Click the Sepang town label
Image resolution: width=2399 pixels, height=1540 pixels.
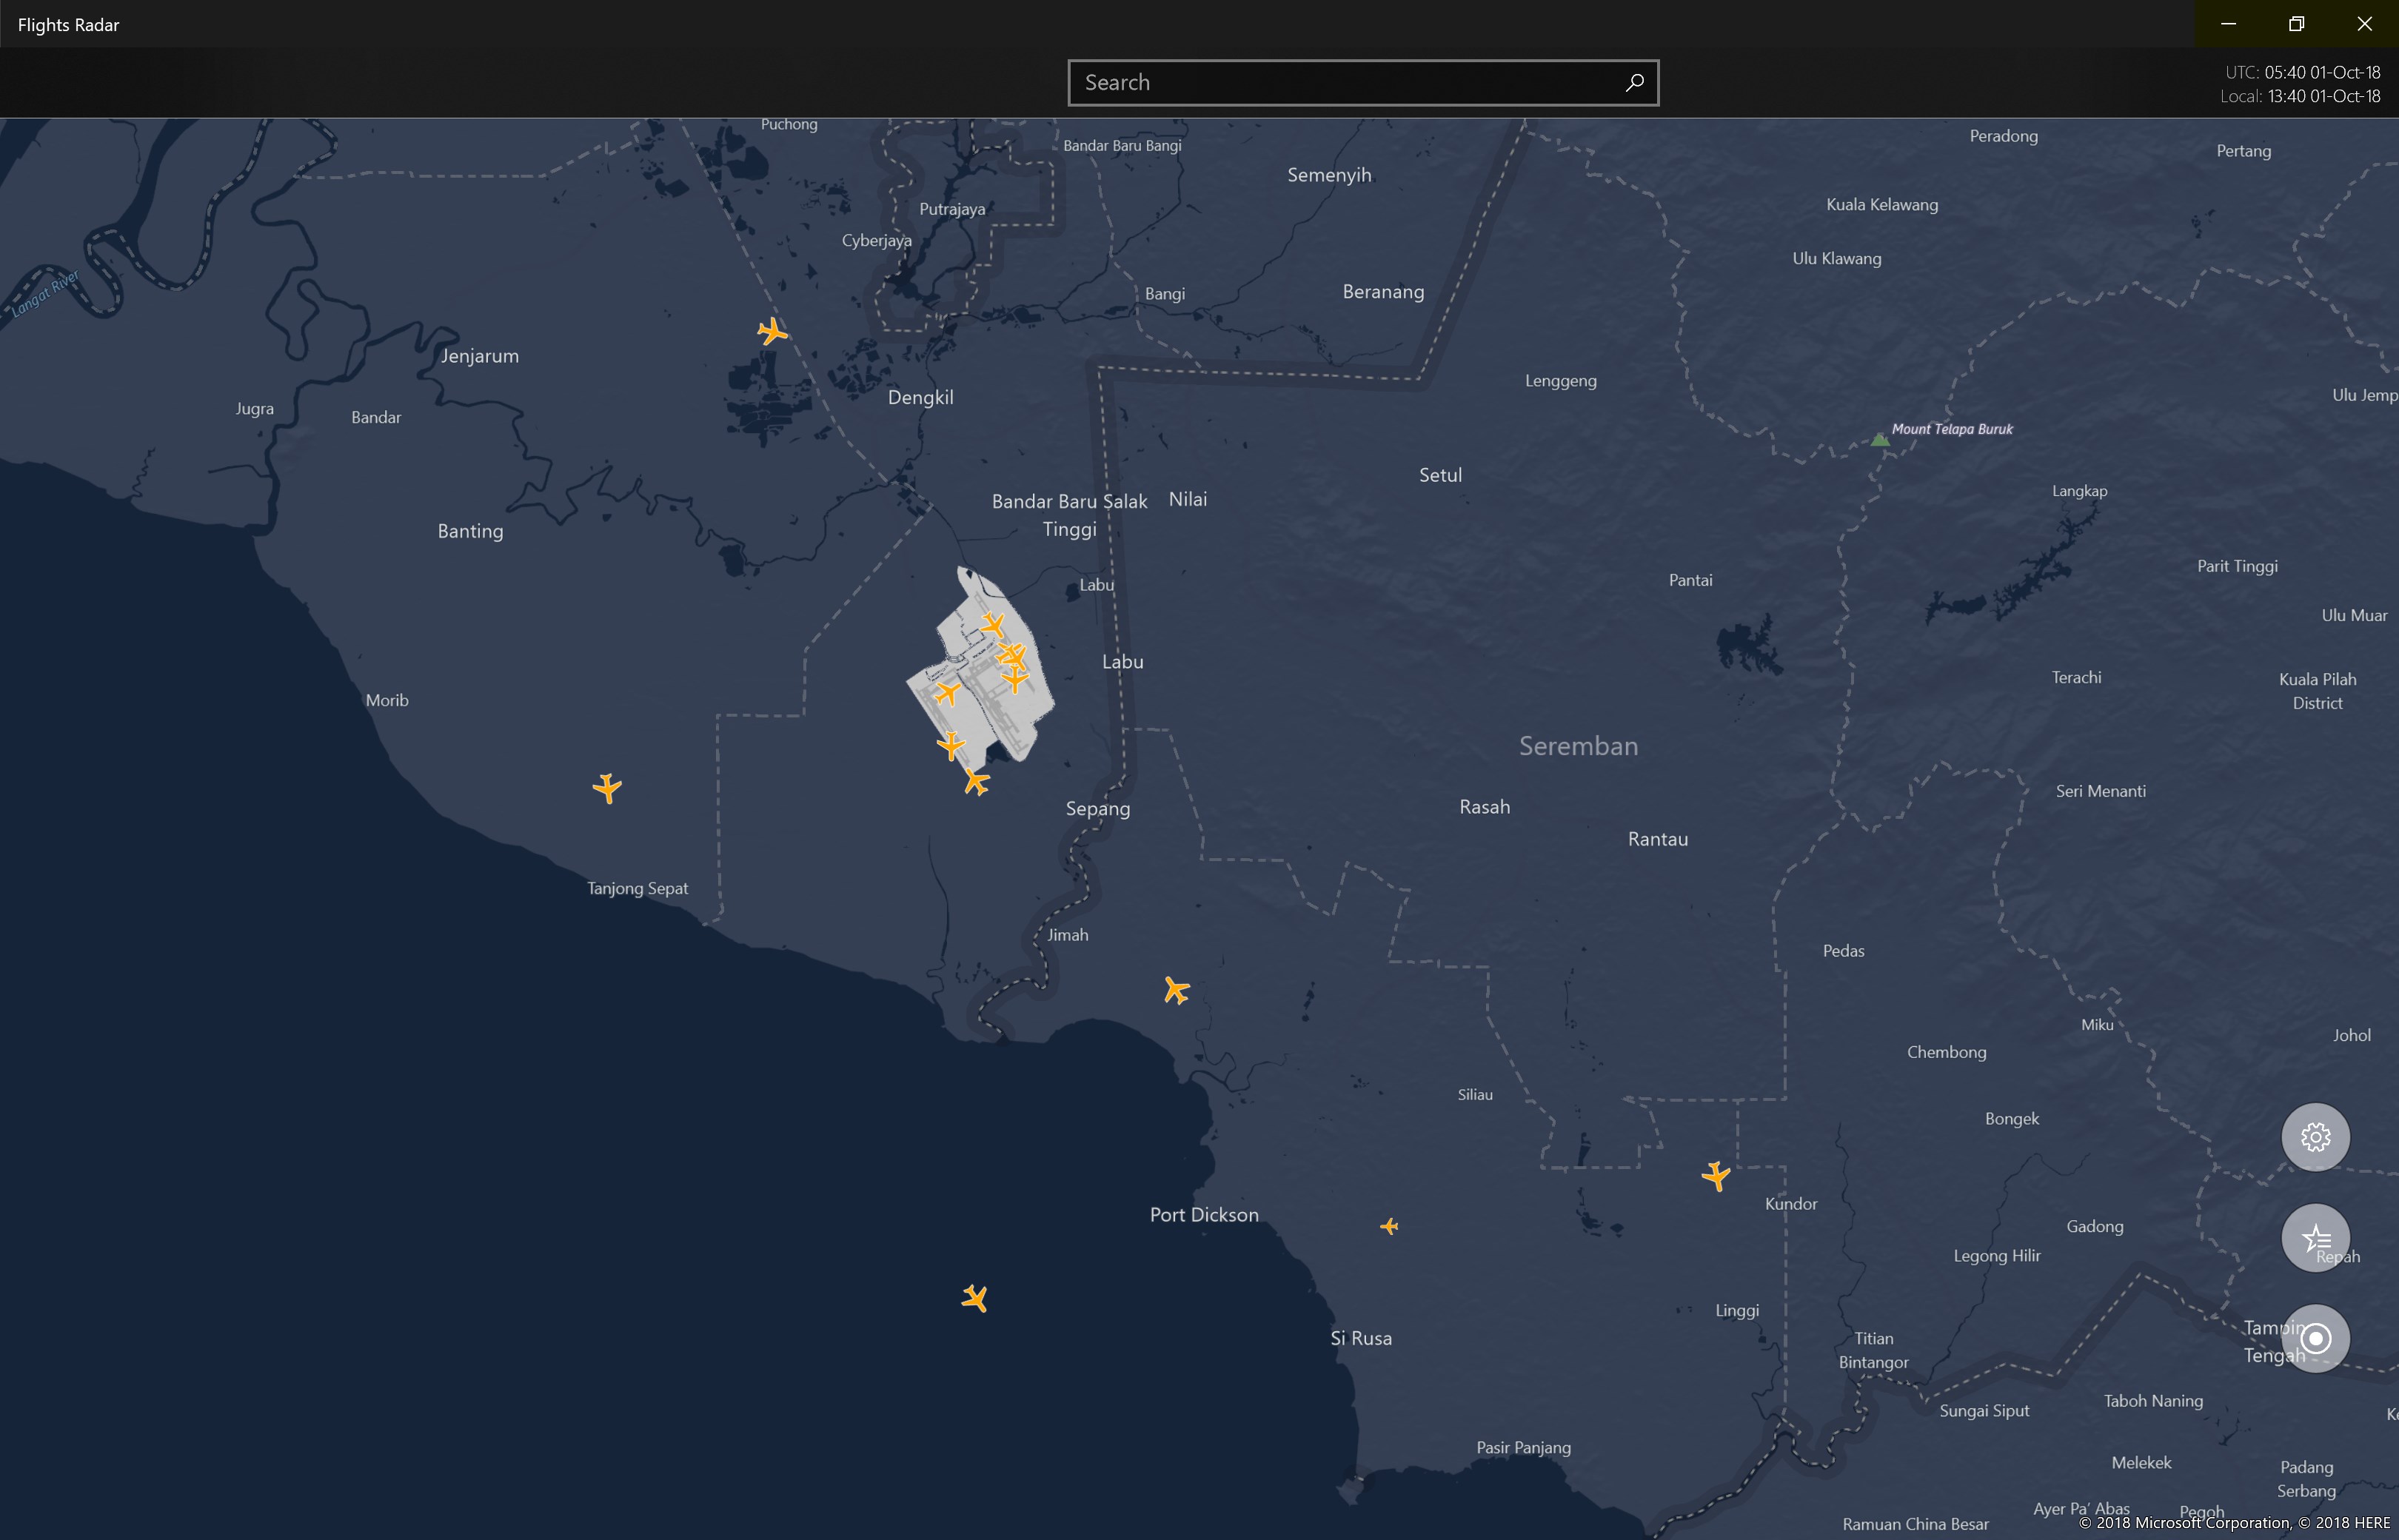coord(1098,809)
